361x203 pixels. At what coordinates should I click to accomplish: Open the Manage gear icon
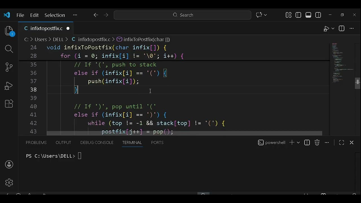click(9, 182)
